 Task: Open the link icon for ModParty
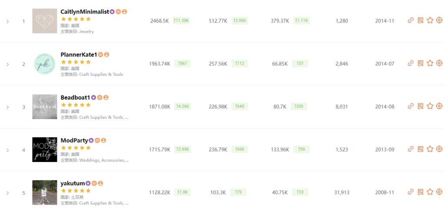click(411, 149)
